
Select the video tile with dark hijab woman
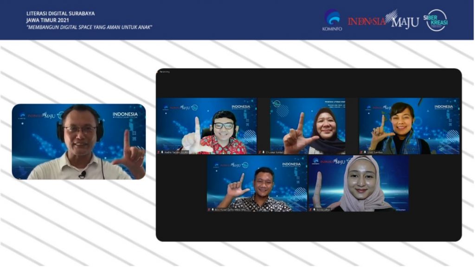pyautogui.click(x=308, y=125)
